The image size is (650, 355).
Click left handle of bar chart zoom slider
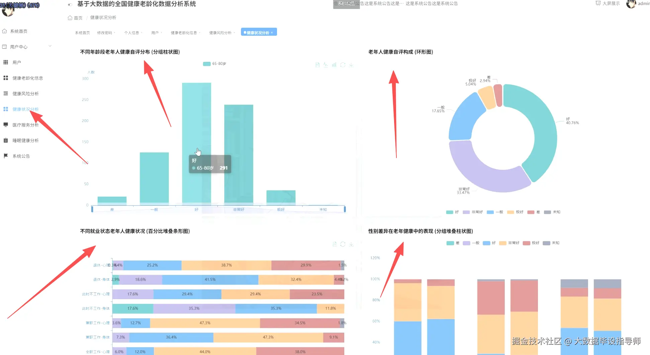pyautogui.click(x=92, y=209)
